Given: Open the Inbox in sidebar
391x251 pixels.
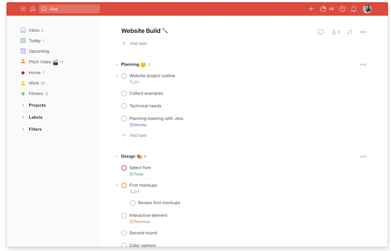Looking at the screenshot, I should click(34, 30).
